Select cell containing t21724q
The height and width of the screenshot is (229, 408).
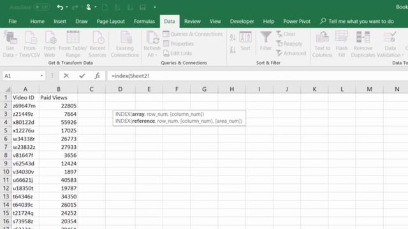[25, 213]
